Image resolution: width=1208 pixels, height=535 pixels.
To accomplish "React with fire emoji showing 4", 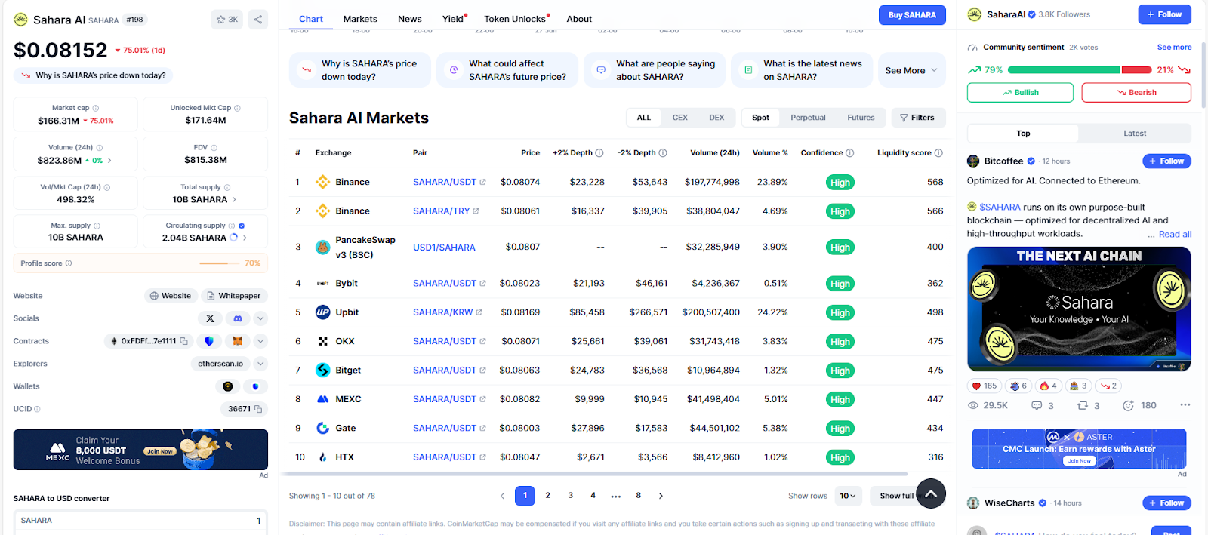I will [1048, 386].
